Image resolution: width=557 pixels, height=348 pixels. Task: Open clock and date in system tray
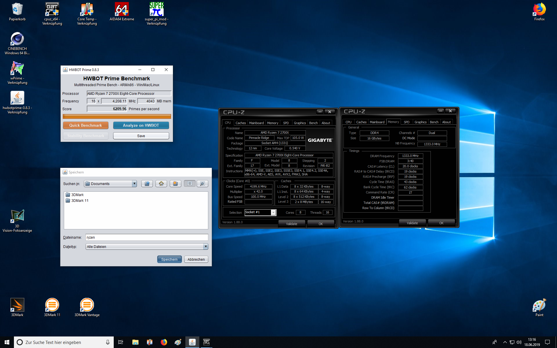point(532,342)
